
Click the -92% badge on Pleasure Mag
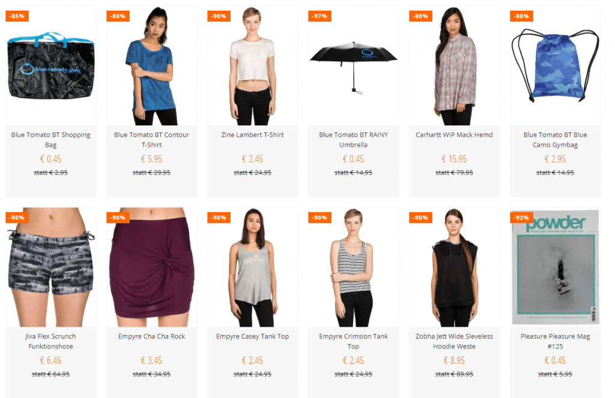pyautogui.click(x=522, y=218)
